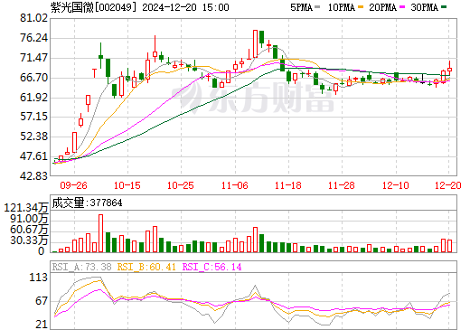Image resolution: width=470 pixels, height=330 pixels.
Task: Click the gray 5PMA legend color swatch
Action: coord(317,7)
